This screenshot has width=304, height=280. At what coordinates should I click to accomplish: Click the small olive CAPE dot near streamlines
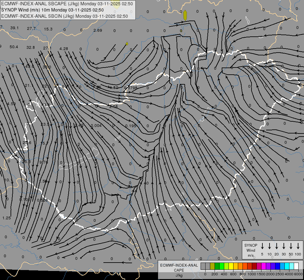[x=127, y=44]
